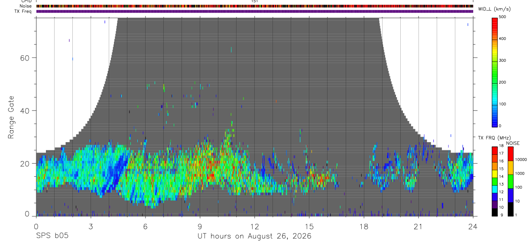Click the cyan TX FRQ 12 legend block

click(495, 189)
